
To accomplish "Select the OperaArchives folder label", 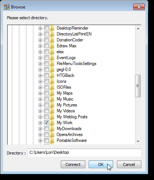I will (x=69, y=135).
